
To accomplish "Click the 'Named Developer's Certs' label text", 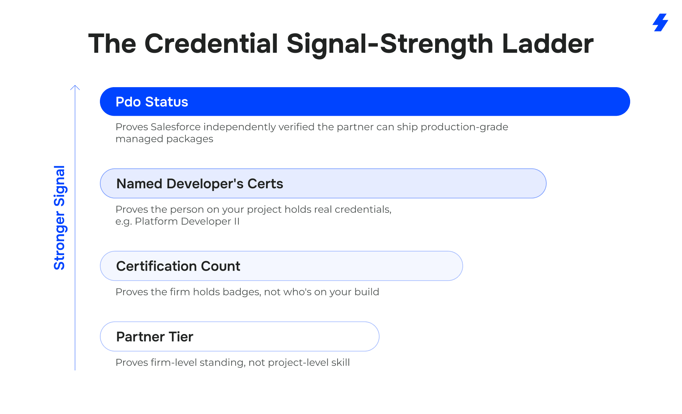I will tap(199, 184).
